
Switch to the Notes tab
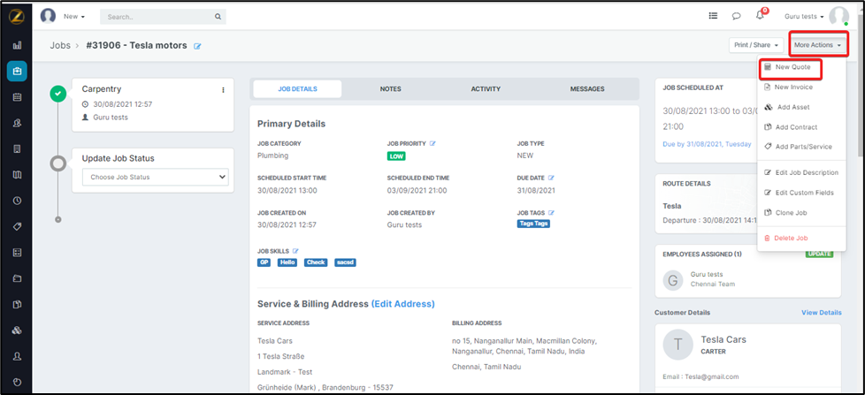390,89
